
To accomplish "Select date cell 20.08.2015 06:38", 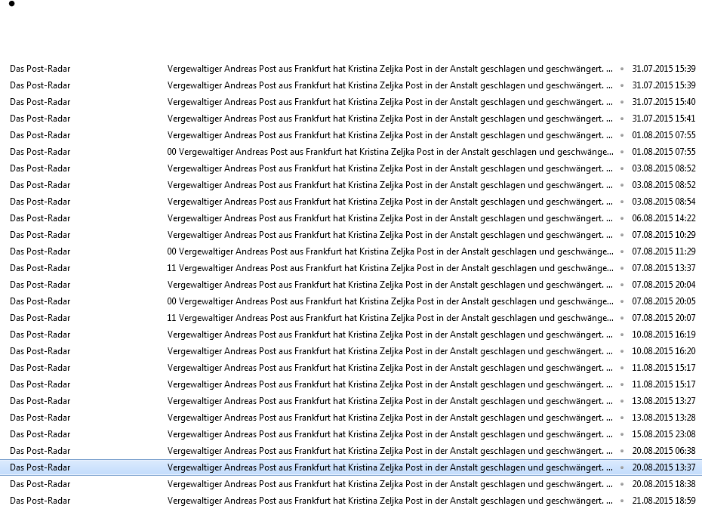I will coord(664,451).
